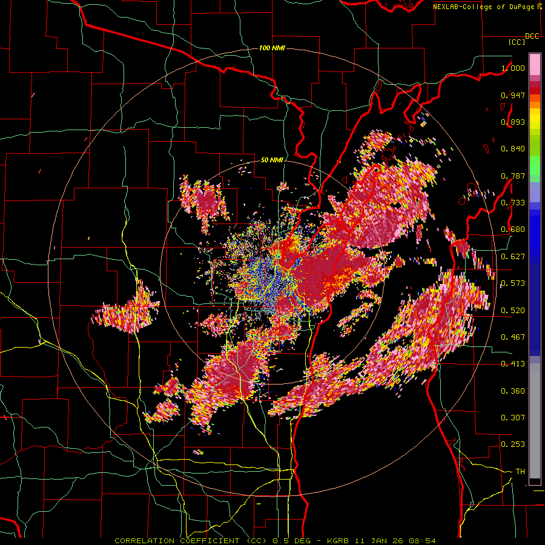Click the 0.467 legend value
The image size is (545, 545).
coord(513,337)
